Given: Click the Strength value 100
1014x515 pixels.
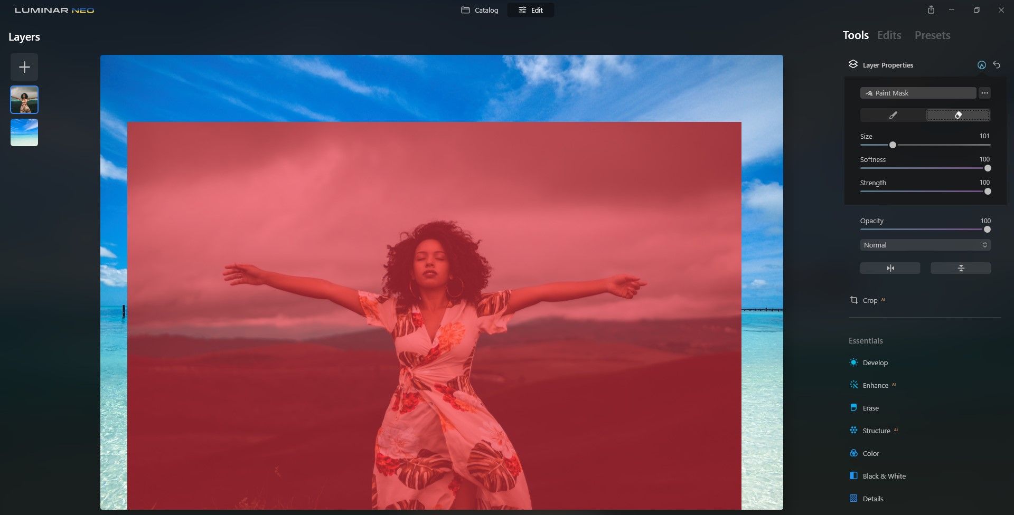Looking at the screenshot, I should pos(984,183).
